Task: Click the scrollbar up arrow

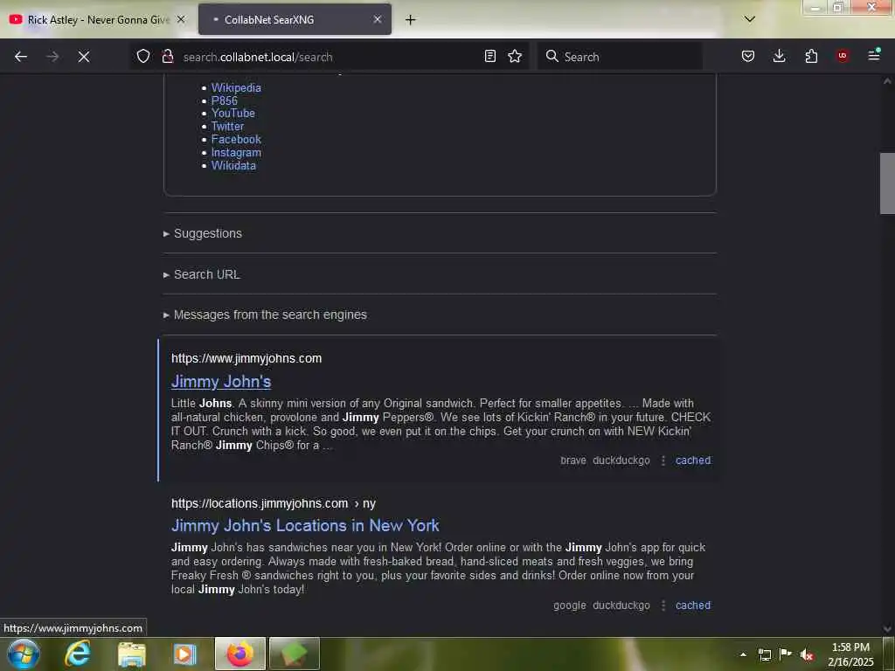Action: [x=887, y=81]
